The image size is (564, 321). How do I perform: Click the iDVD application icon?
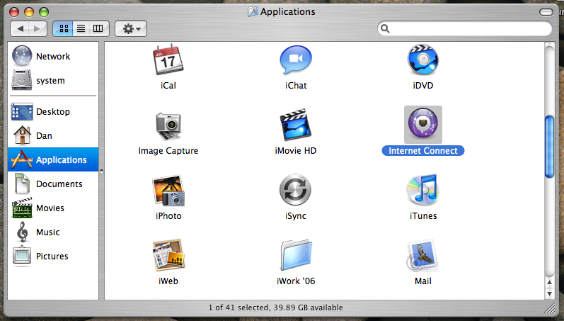[x=422, y=60]
